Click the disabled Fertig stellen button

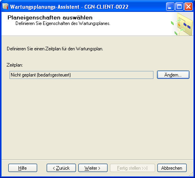(x=133, y=168)
